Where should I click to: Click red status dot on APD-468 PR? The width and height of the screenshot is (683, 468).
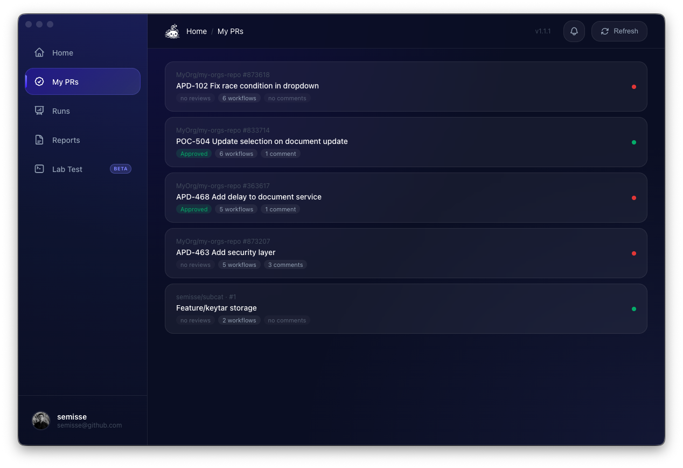(634, 198)
